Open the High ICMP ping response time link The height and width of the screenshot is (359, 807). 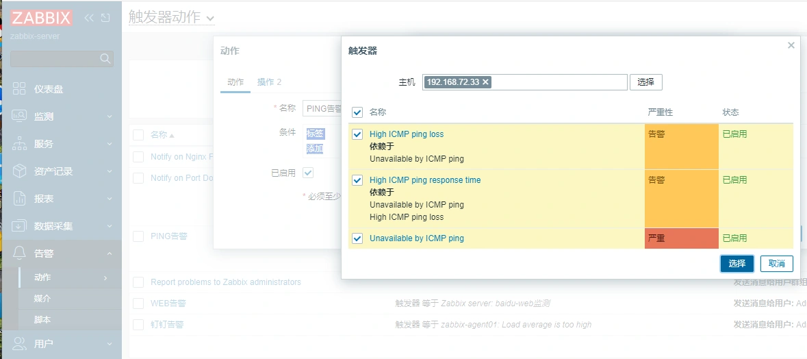tap(425, 180)
